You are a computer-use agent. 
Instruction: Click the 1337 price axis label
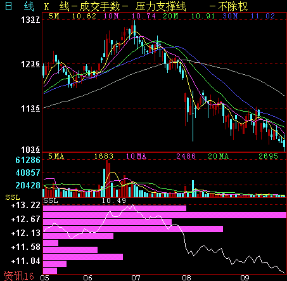(x=30, y=20)
